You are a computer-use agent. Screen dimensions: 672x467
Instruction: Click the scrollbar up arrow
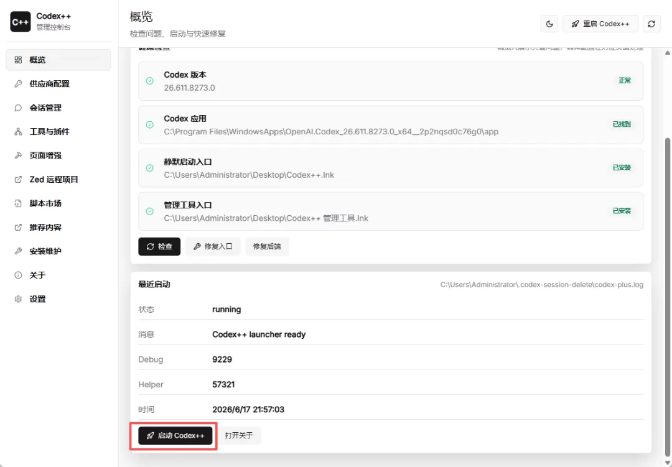[x=667, y=53]
